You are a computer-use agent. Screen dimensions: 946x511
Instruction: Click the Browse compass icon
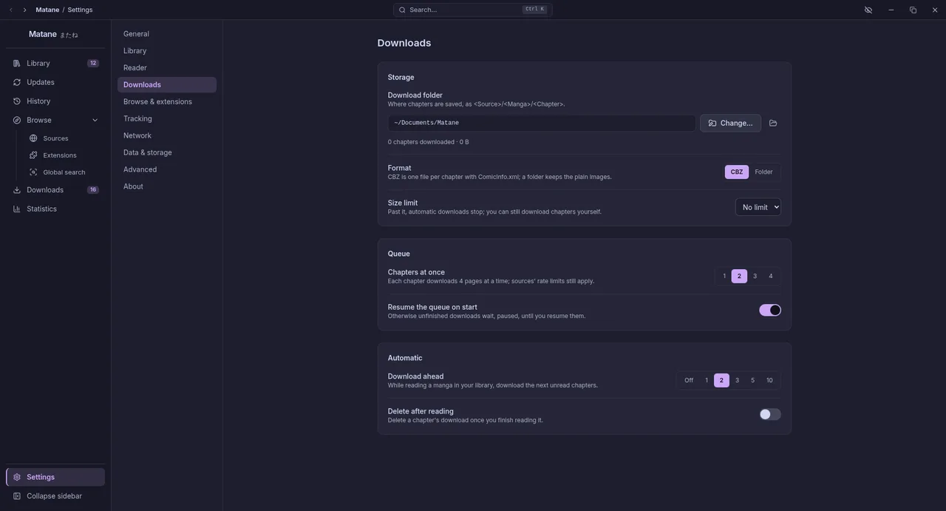(16, 120)
